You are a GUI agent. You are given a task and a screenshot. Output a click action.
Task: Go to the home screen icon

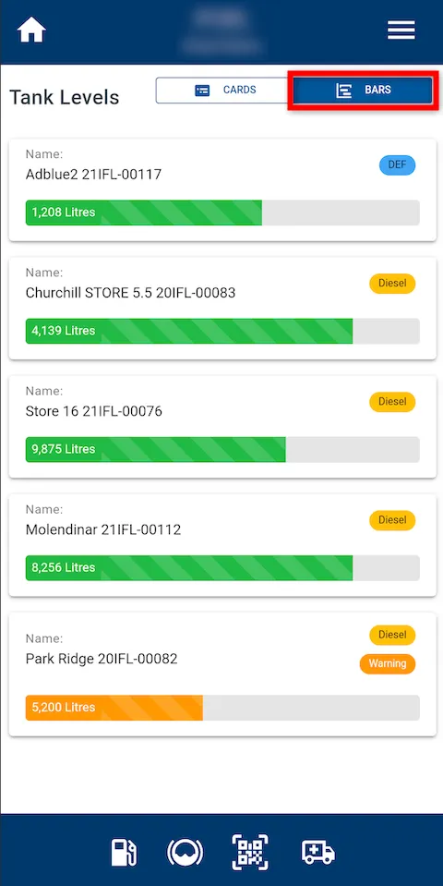click(31, 30)
